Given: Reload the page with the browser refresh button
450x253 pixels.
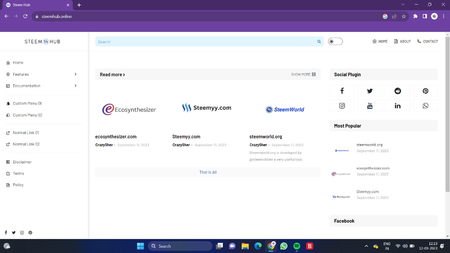Looking at the screenshot, I should (x=25, y=16).
